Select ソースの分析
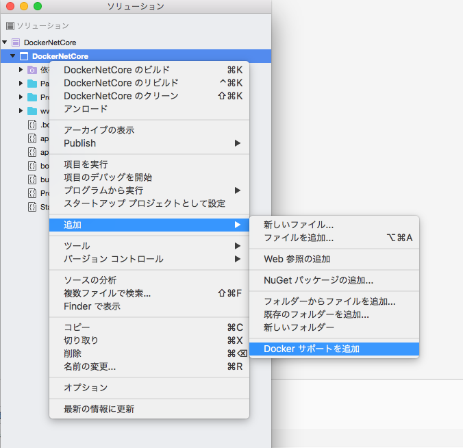The height and width of the screenshot is (448, 463). point(149,280)
